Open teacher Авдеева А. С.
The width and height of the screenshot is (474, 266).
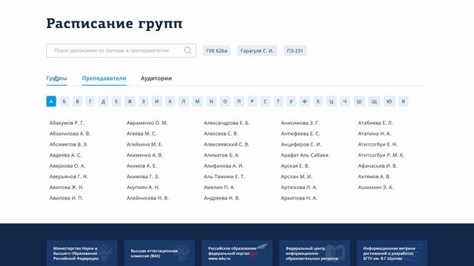click(x=65, y=155)
